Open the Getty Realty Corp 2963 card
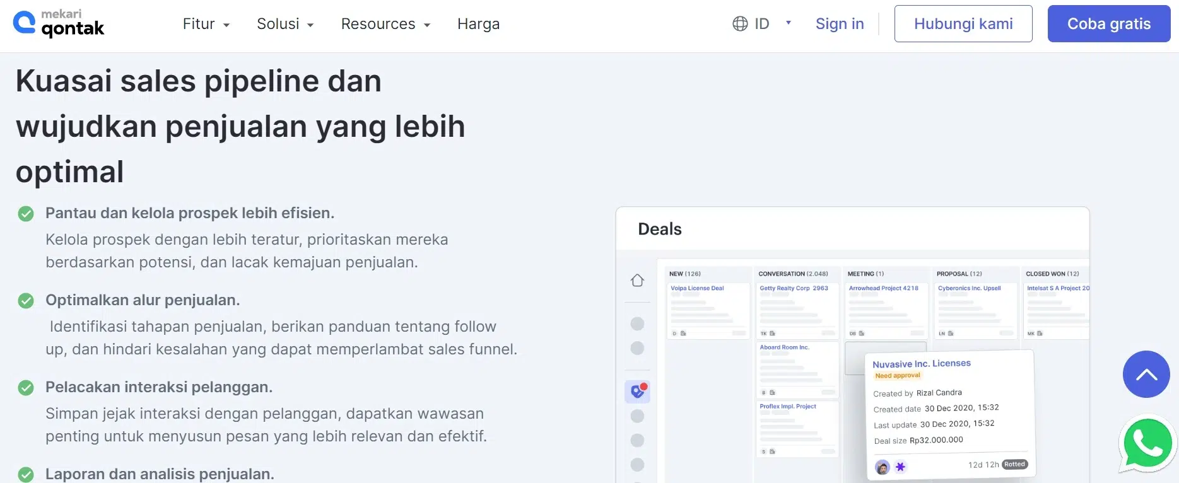This screenshot has width=1179, height=483. [x=797, y=311]
